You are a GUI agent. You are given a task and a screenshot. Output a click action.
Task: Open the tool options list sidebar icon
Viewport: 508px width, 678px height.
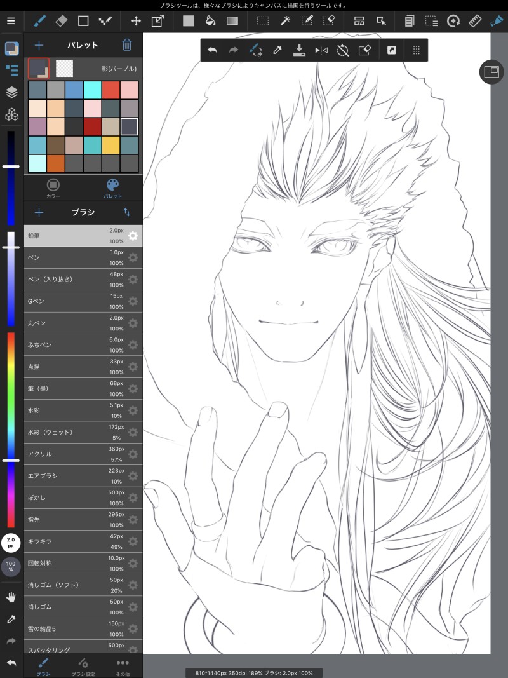(x=11, y=70)
